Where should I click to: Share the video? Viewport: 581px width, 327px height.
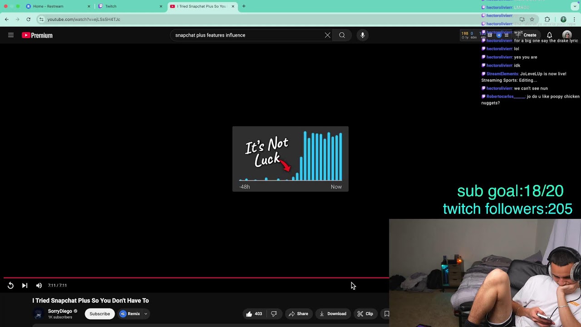[298, 313]
